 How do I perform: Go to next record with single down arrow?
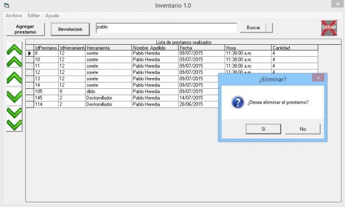pyautogui.click(x=14, y=96)
